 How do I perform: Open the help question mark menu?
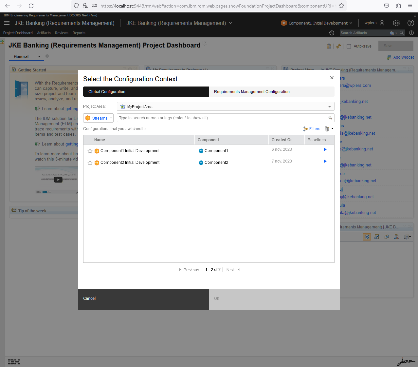[411, 23]
